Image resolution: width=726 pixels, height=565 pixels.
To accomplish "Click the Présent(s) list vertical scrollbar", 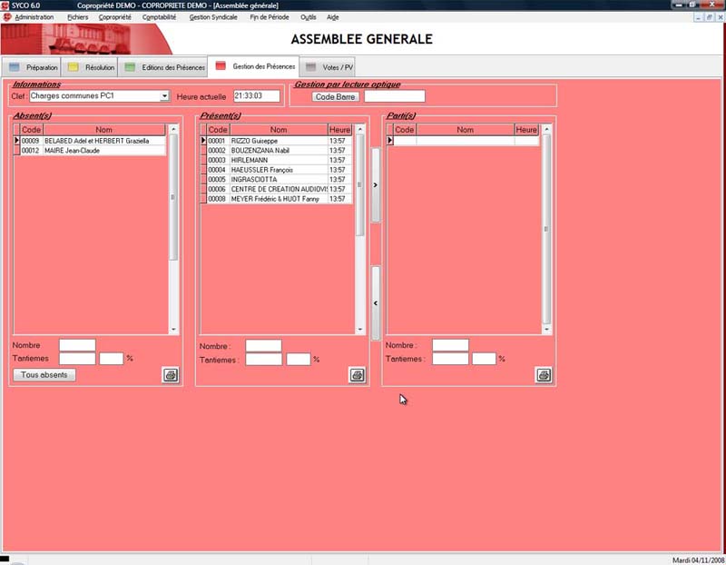I will click(360, 227).
